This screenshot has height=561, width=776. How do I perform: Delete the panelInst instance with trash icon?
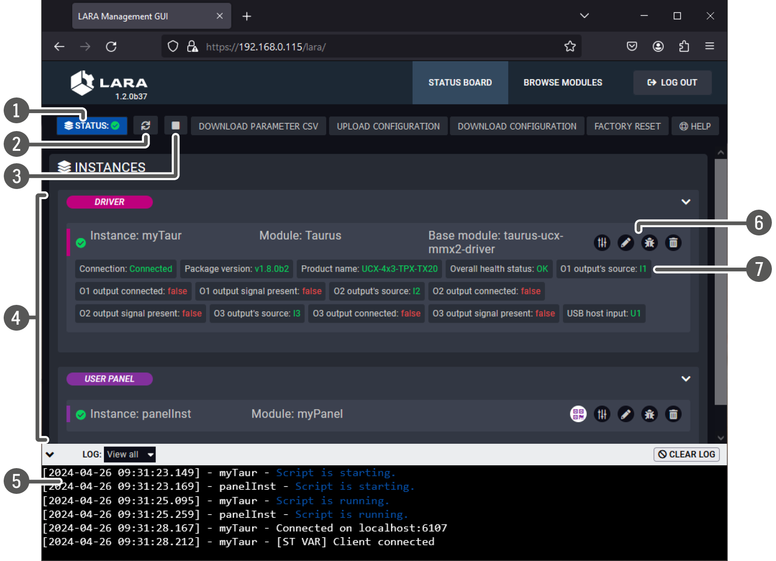673,414
